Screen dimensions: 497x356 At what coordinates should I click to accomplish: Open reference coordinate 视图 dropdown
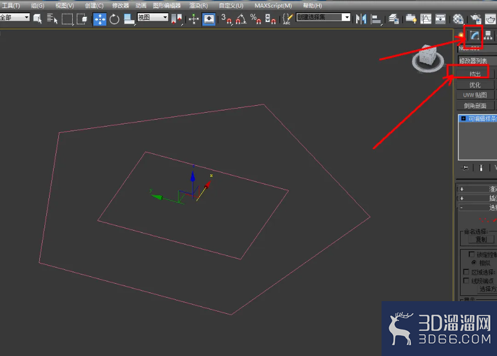(152, 17)
